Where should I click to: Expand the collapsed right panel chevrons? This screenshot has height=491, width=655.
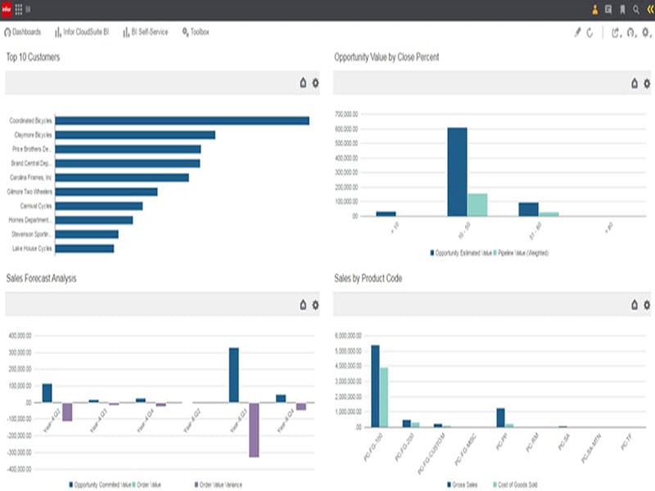tap(649, 10)
